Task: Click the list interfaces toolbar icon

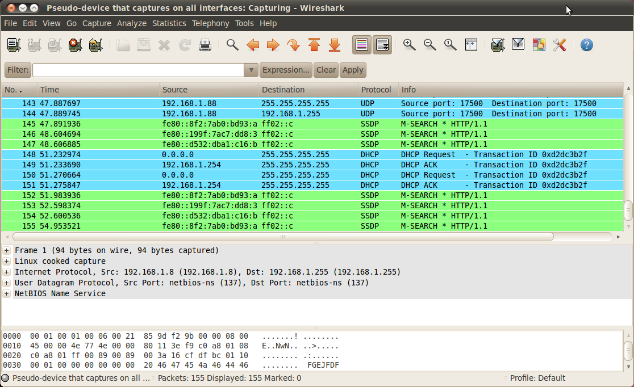Action: 14,45
